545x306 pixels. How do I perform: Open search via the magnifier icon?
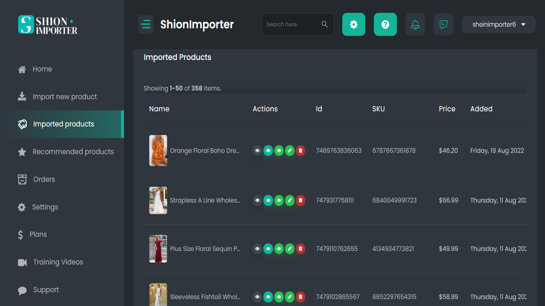(324, 24)
